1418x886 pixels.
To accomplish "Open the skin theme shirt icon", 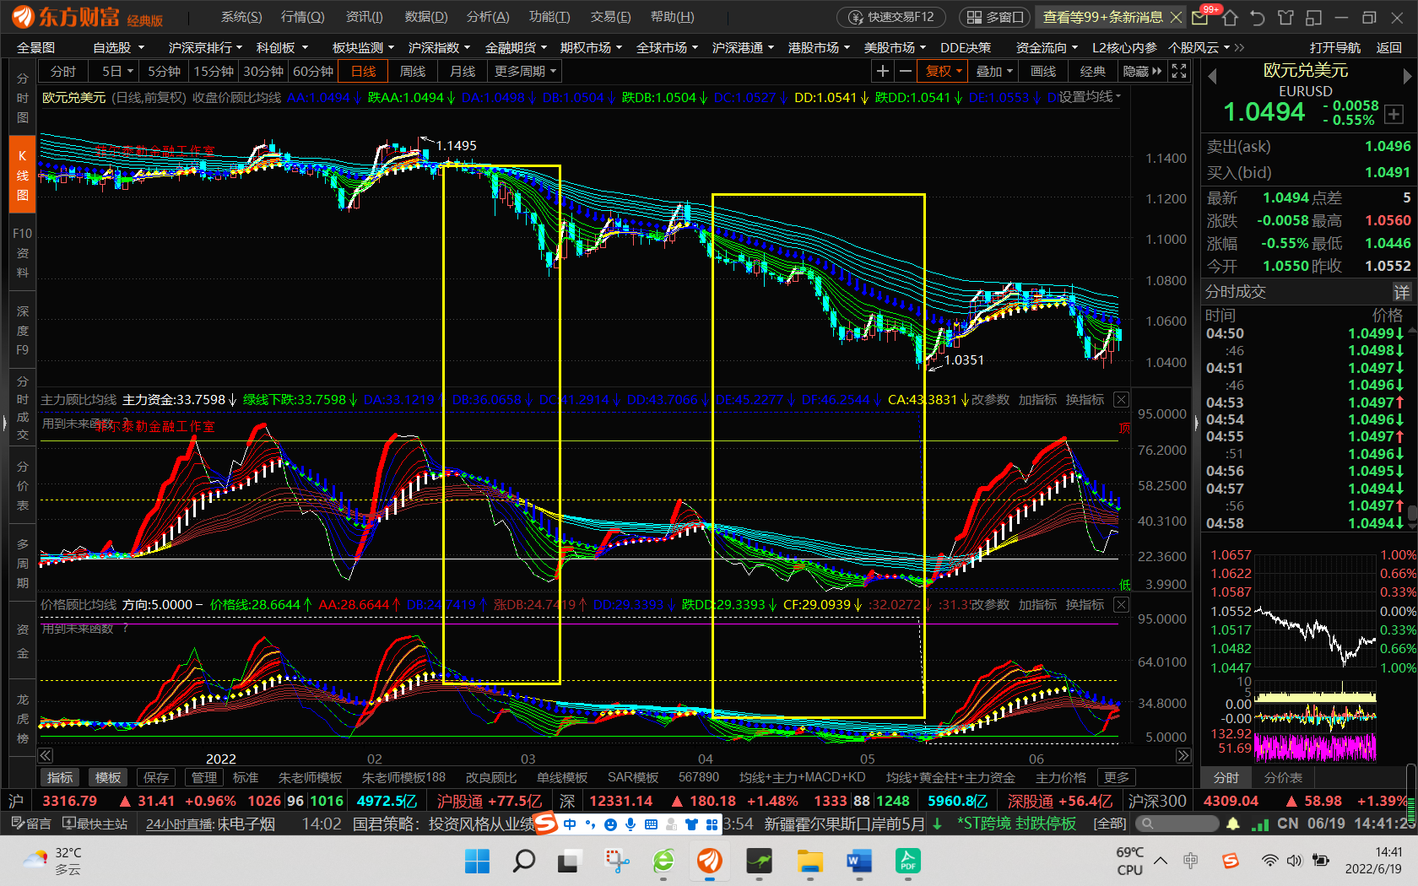I will tap(1285, 17).
